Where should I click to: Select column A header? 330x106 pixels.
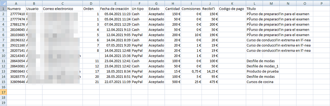click(x=16, y=3)
